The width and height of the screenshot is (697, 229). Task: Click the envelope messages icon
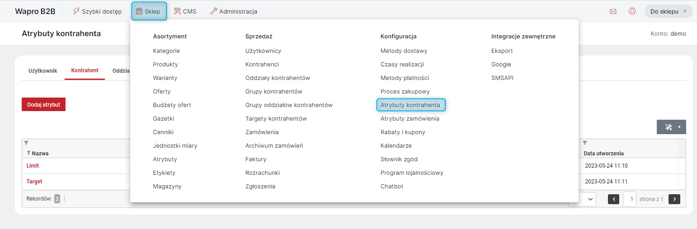point(613,11)
